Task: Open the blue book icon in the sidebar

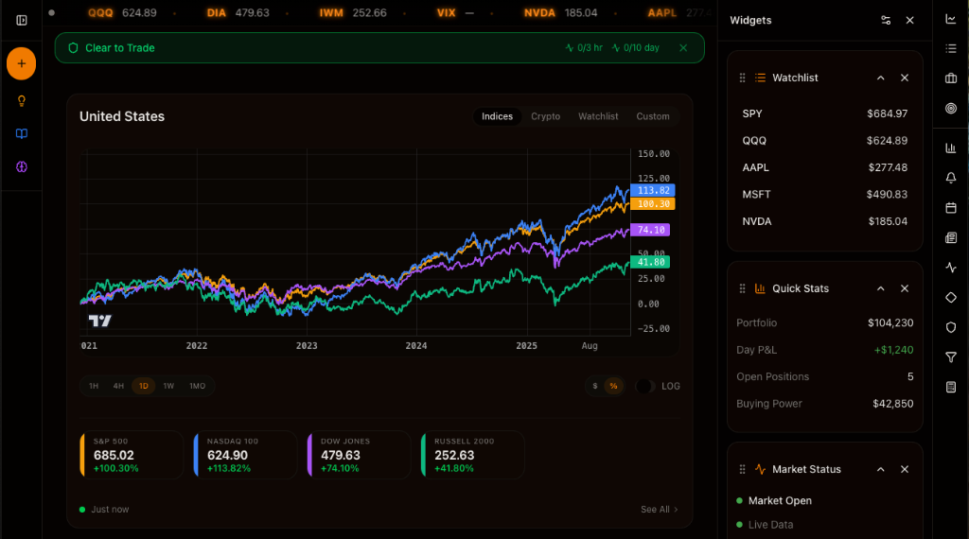Action: pos(21,133)
